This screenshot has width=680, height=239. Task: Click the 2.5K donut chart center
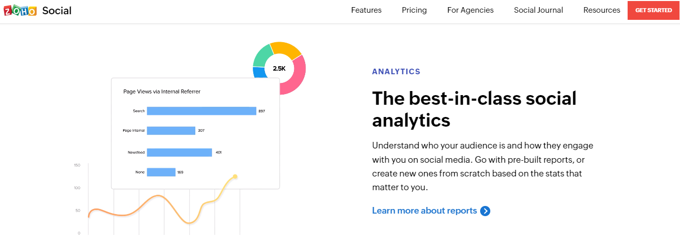[279, 68]
